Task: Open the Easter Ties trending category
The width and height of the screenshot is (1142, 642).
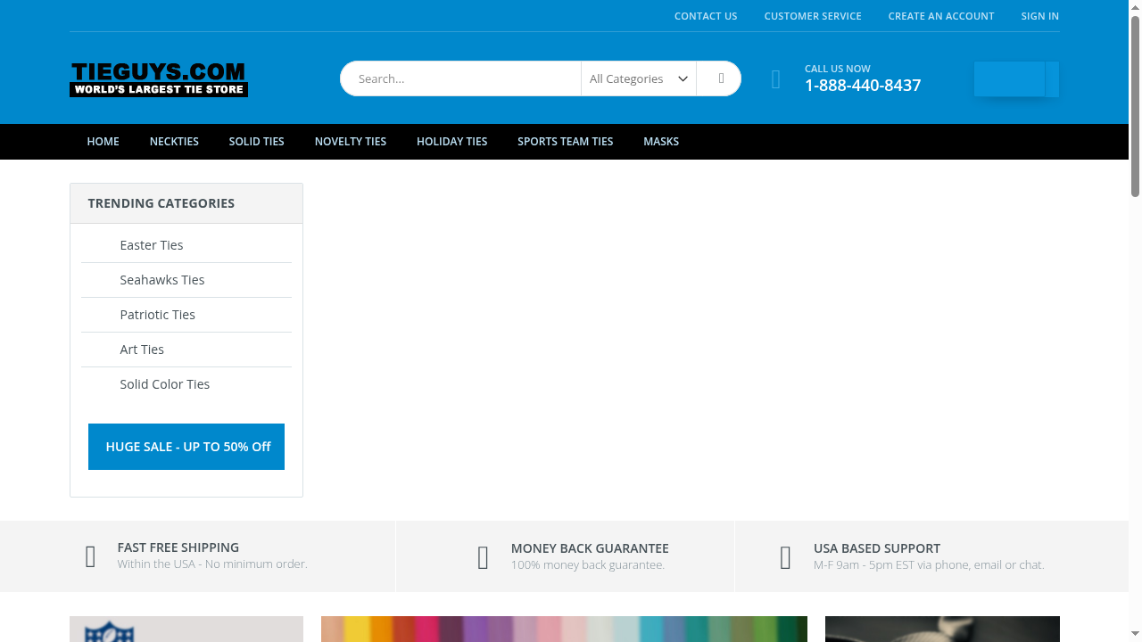Action: (x=151, y=245)
